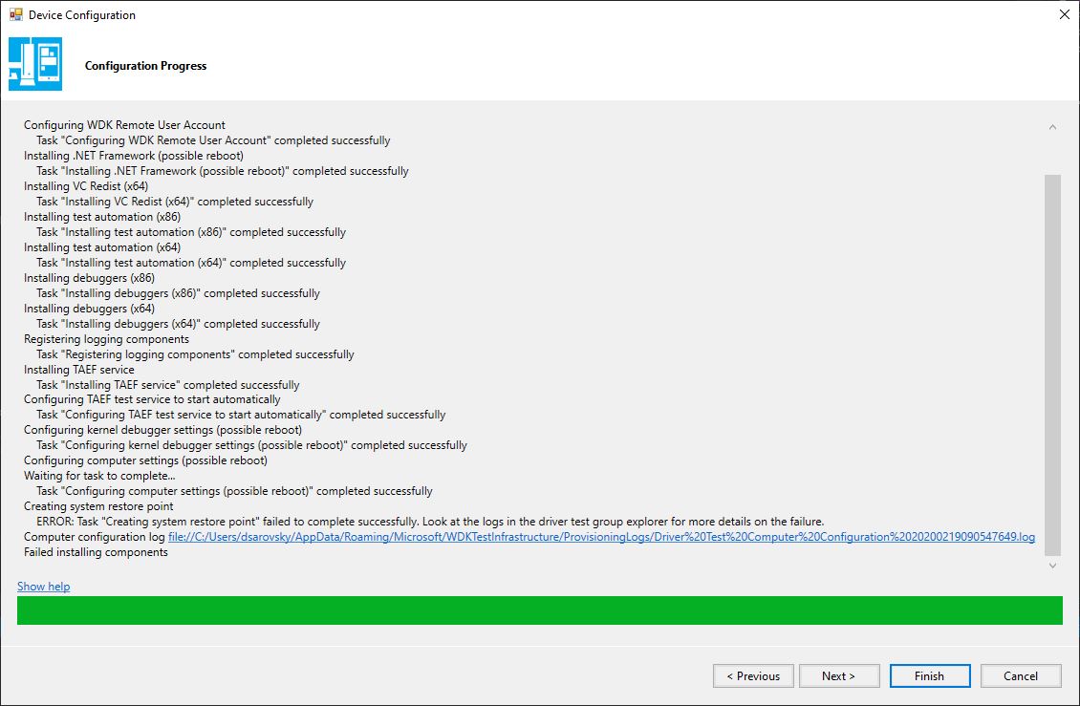Screen dimensions: 1080x706
Task: Select 'Creating system restore point' line
Action: pos(98,506)
